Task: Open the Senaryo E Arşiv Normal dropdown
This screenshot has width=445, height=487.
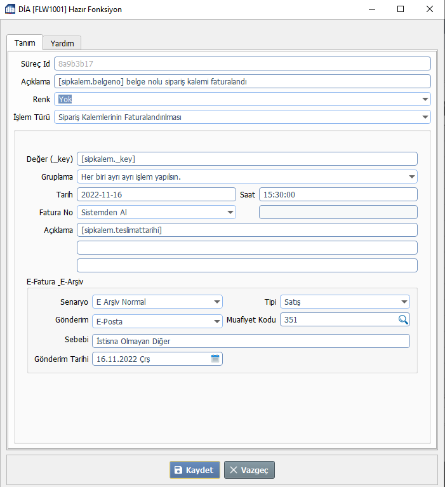Action: tap(216, 302)
